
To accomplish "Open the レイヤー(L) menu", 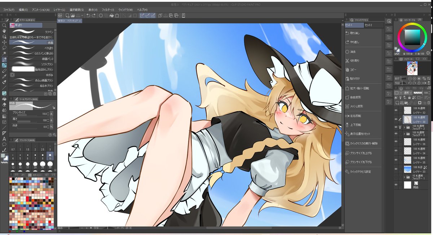I will [x=59, y=10].
